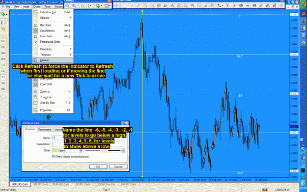Viewport: 307px width, 192px height.
Task: Expand the Objects submenu
Action: (x=53, y=18)
